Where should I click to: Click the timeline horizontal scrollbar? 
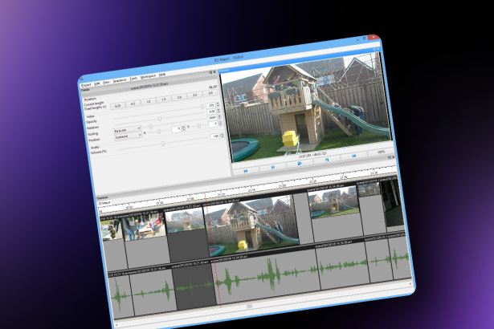click(x=249, y=305)
